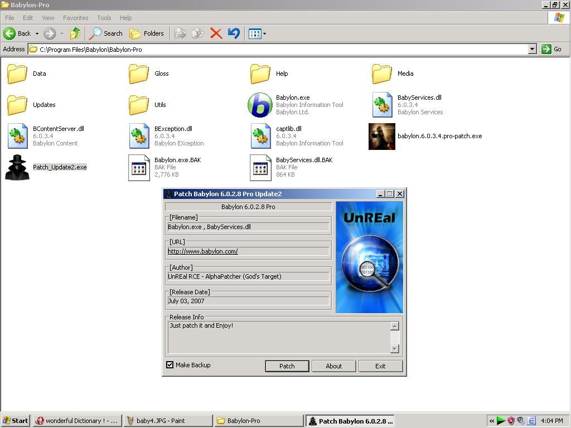The image size is (571, 428).
Task: Select babylon.6.0.3.4.pro-patch.exe file icon
Action: coord(382,137)
